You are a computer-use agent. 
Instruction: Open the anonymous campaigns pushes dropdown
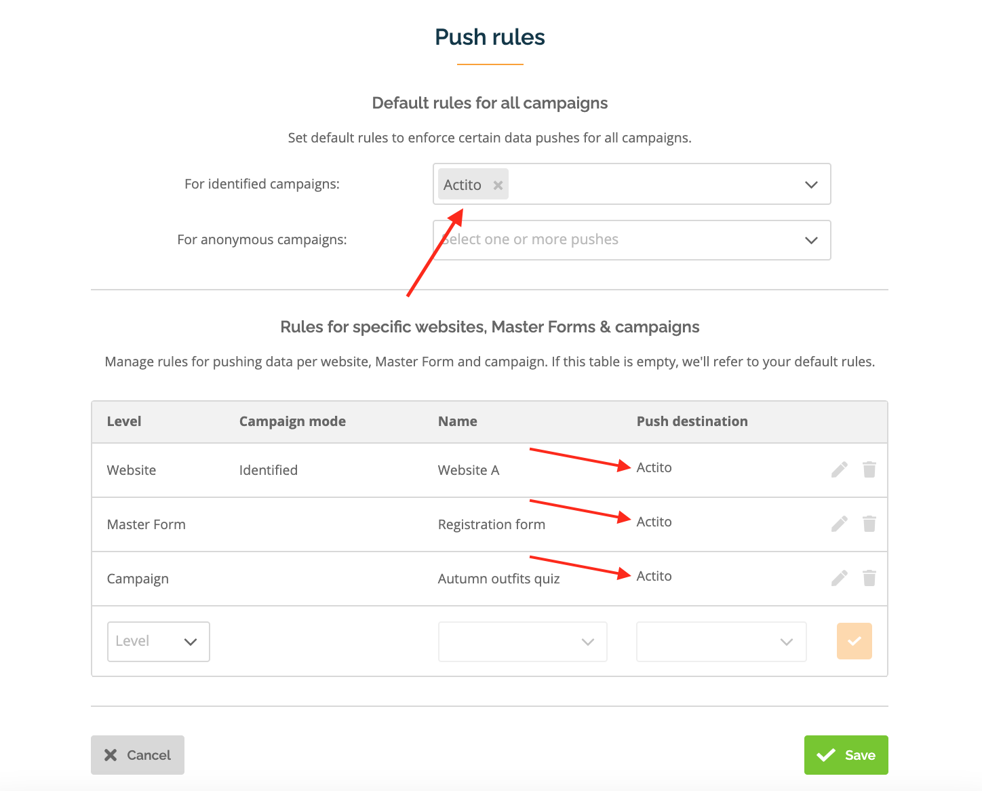tap(632, 240)
